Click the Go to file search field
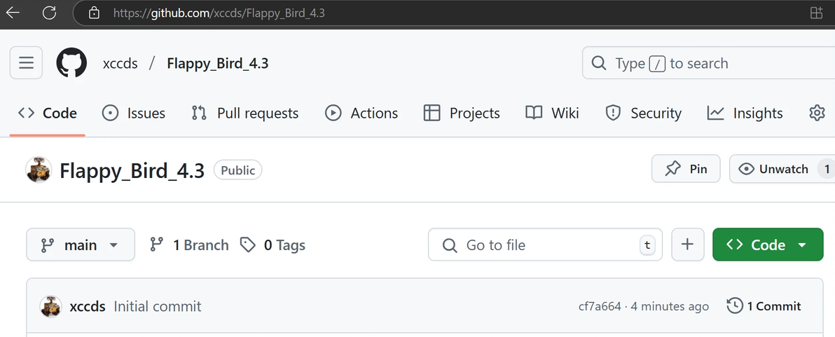This screenshot has height=337, width=835. point(545,245)
